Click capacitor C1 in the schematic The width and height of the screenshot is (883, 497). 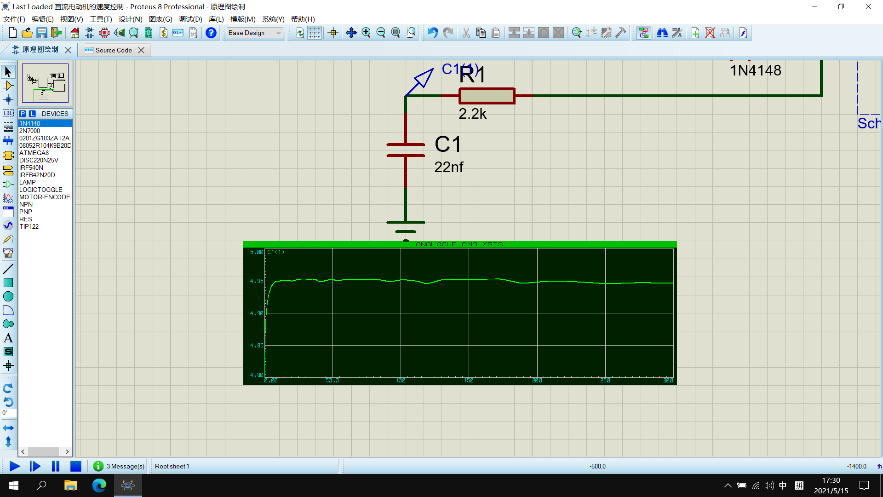coord(406,150)
